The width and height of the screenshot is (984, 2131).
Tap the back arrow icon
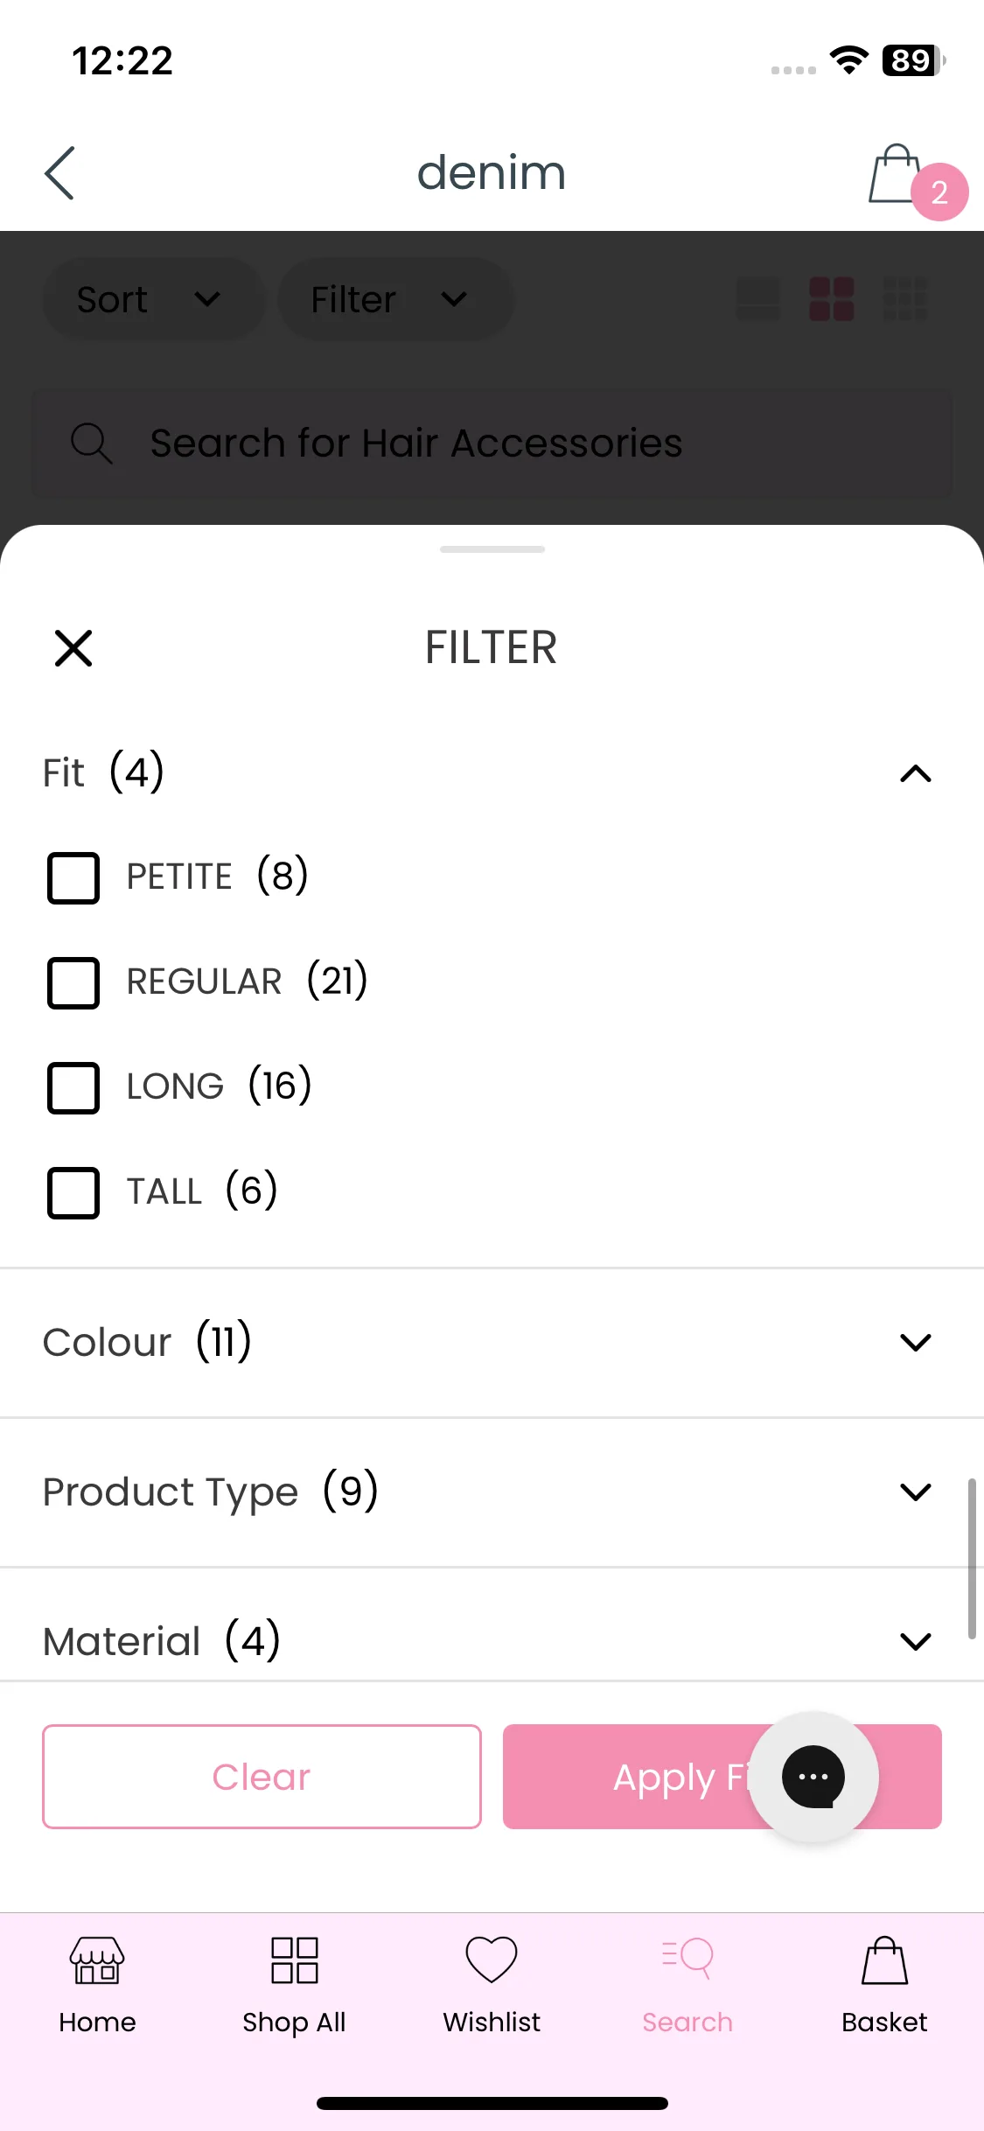coord(59,173)
